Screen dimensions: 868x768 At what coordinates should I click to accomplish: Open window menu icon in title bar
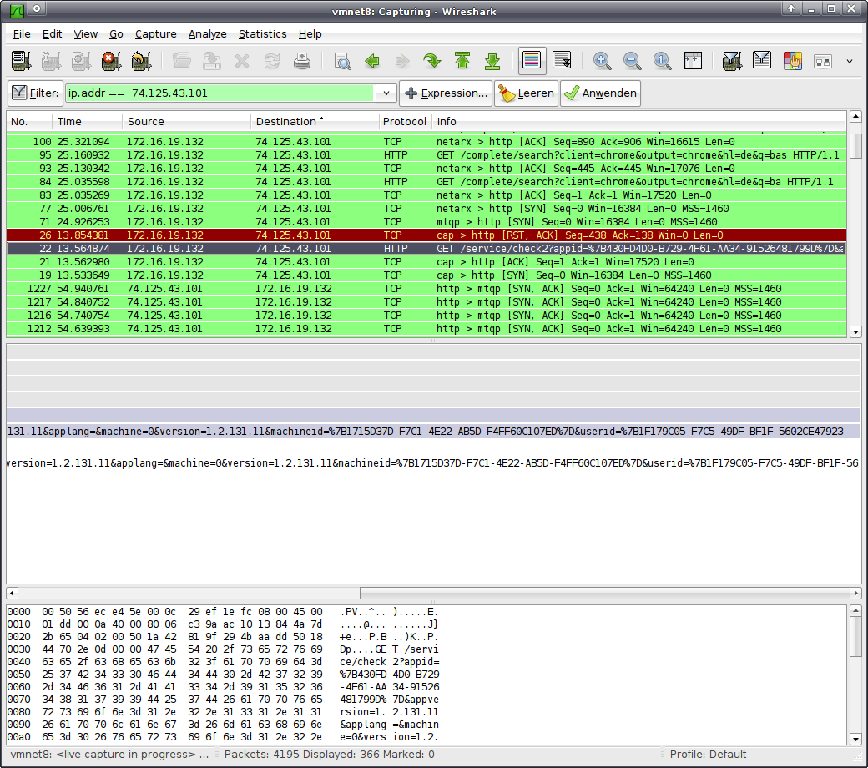point(18,10)
